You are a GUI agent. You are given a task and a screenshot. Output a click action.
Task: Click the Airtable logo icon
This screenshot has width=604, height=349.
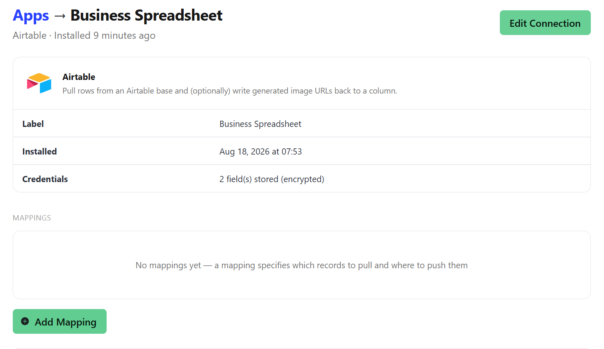point(39,83)
